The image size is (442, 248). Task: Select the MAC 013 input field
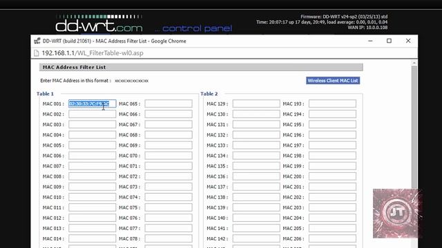92,228
